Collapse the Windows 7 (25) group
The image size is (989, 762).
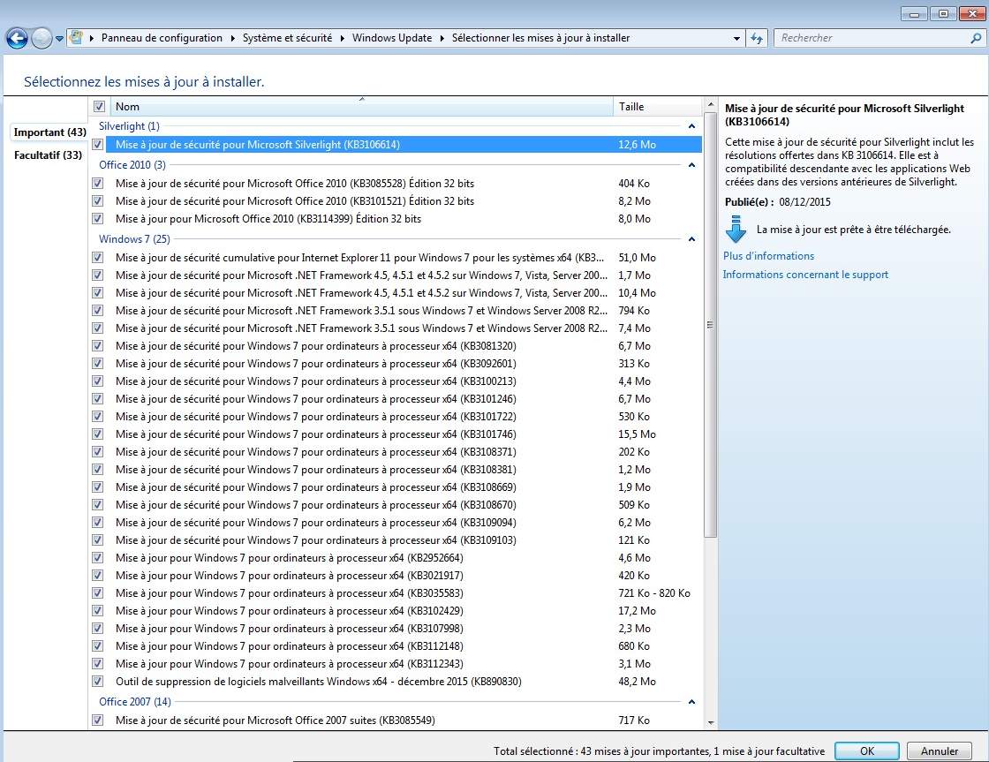(691, 239)
